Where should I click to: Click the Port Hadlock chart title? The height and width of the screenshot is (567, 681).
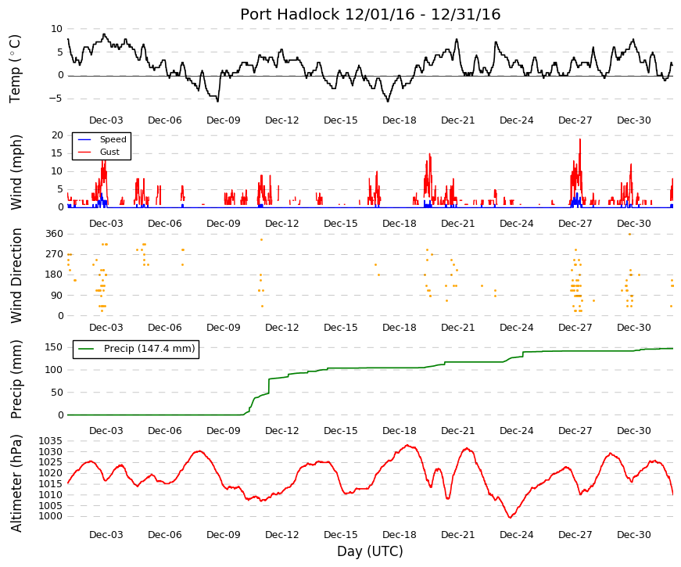pyautogui.click(x=370, y=14)
